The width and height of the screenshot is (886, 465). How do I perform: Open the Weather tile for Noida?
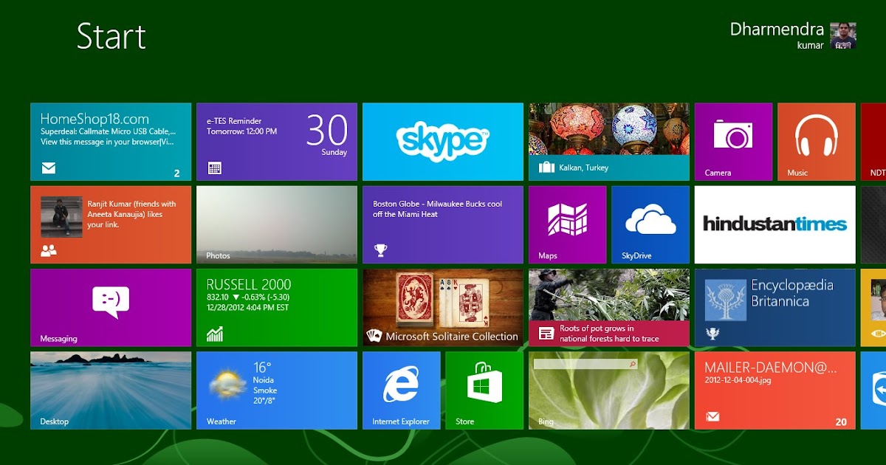click(277, 390)
